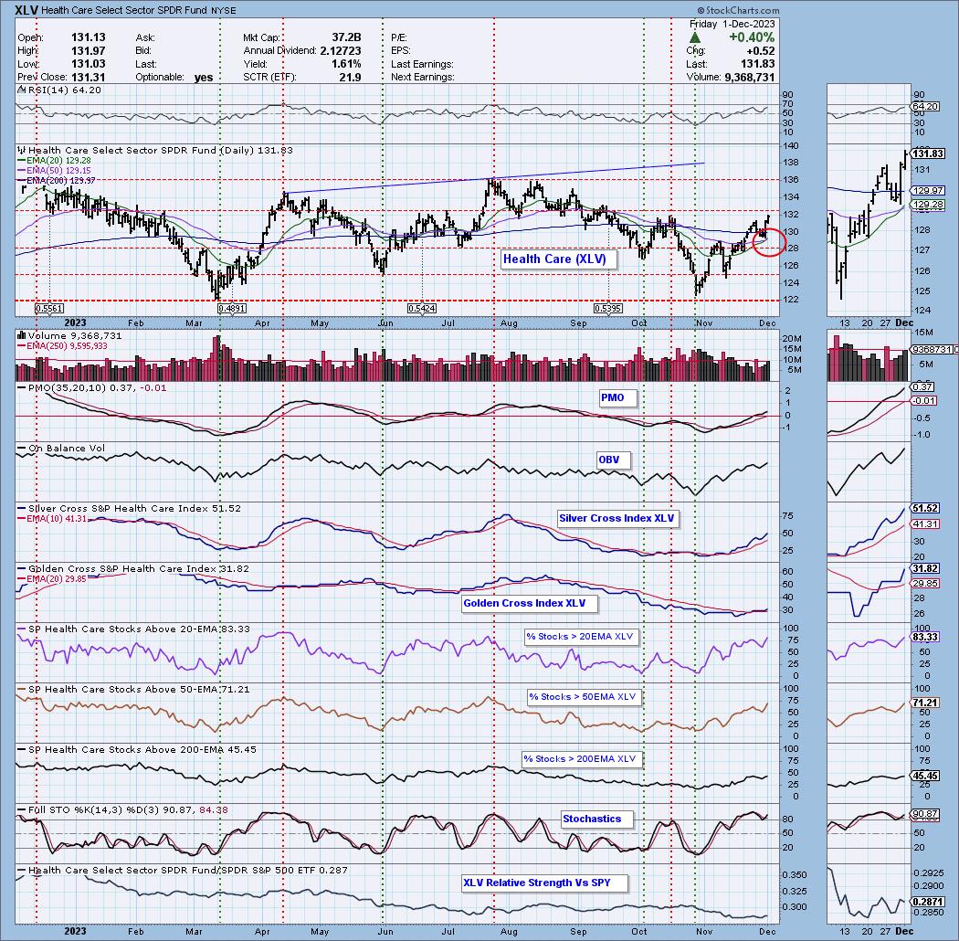This screenshot has width=959, height=941.
Task: Click the RSI(14) 64.20 legend
Action: click(x=64, y=90)
